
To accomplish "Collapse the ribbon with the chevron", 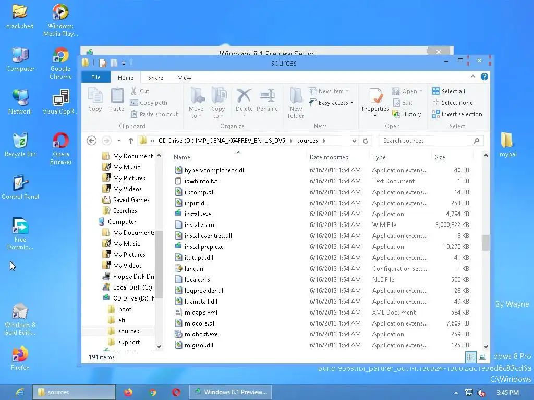I will [x=472, y=77].
